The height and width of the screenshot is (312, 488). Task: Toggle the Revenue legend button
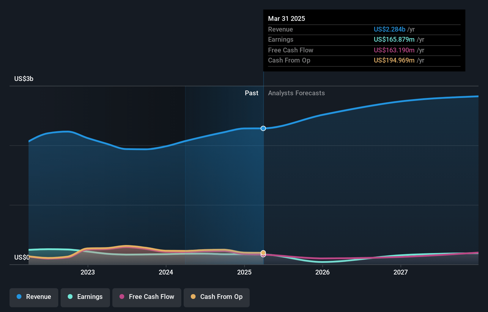tap(34, 297)
